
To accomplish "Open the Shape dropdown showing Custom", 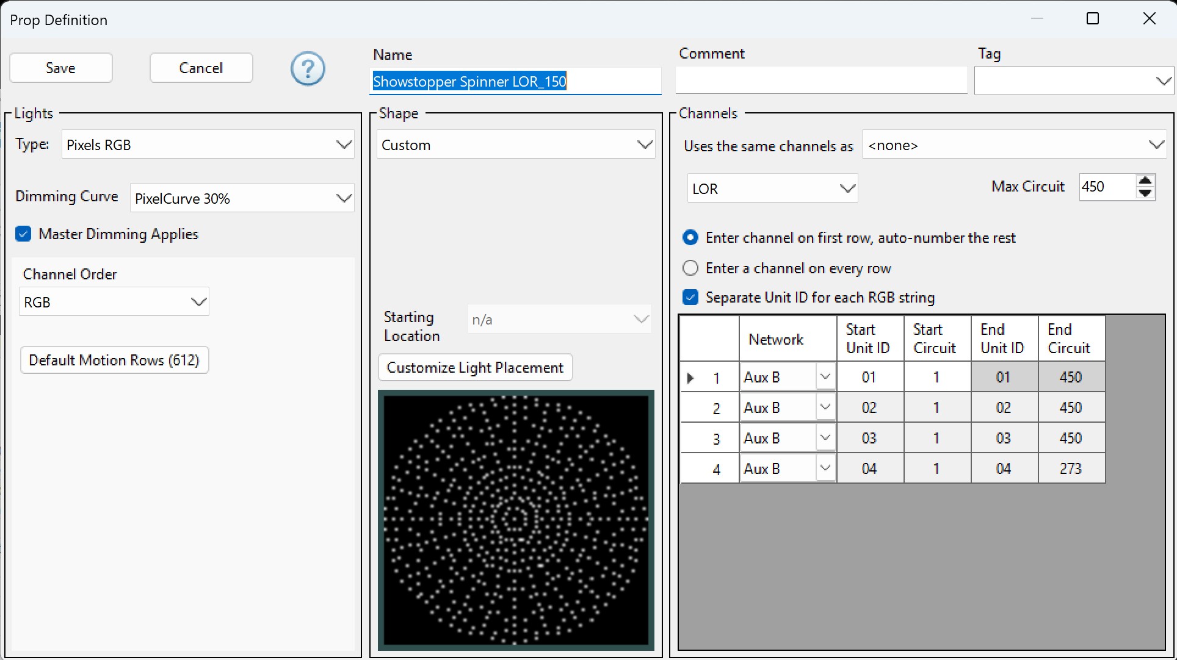I will click(x=643, y=144).
